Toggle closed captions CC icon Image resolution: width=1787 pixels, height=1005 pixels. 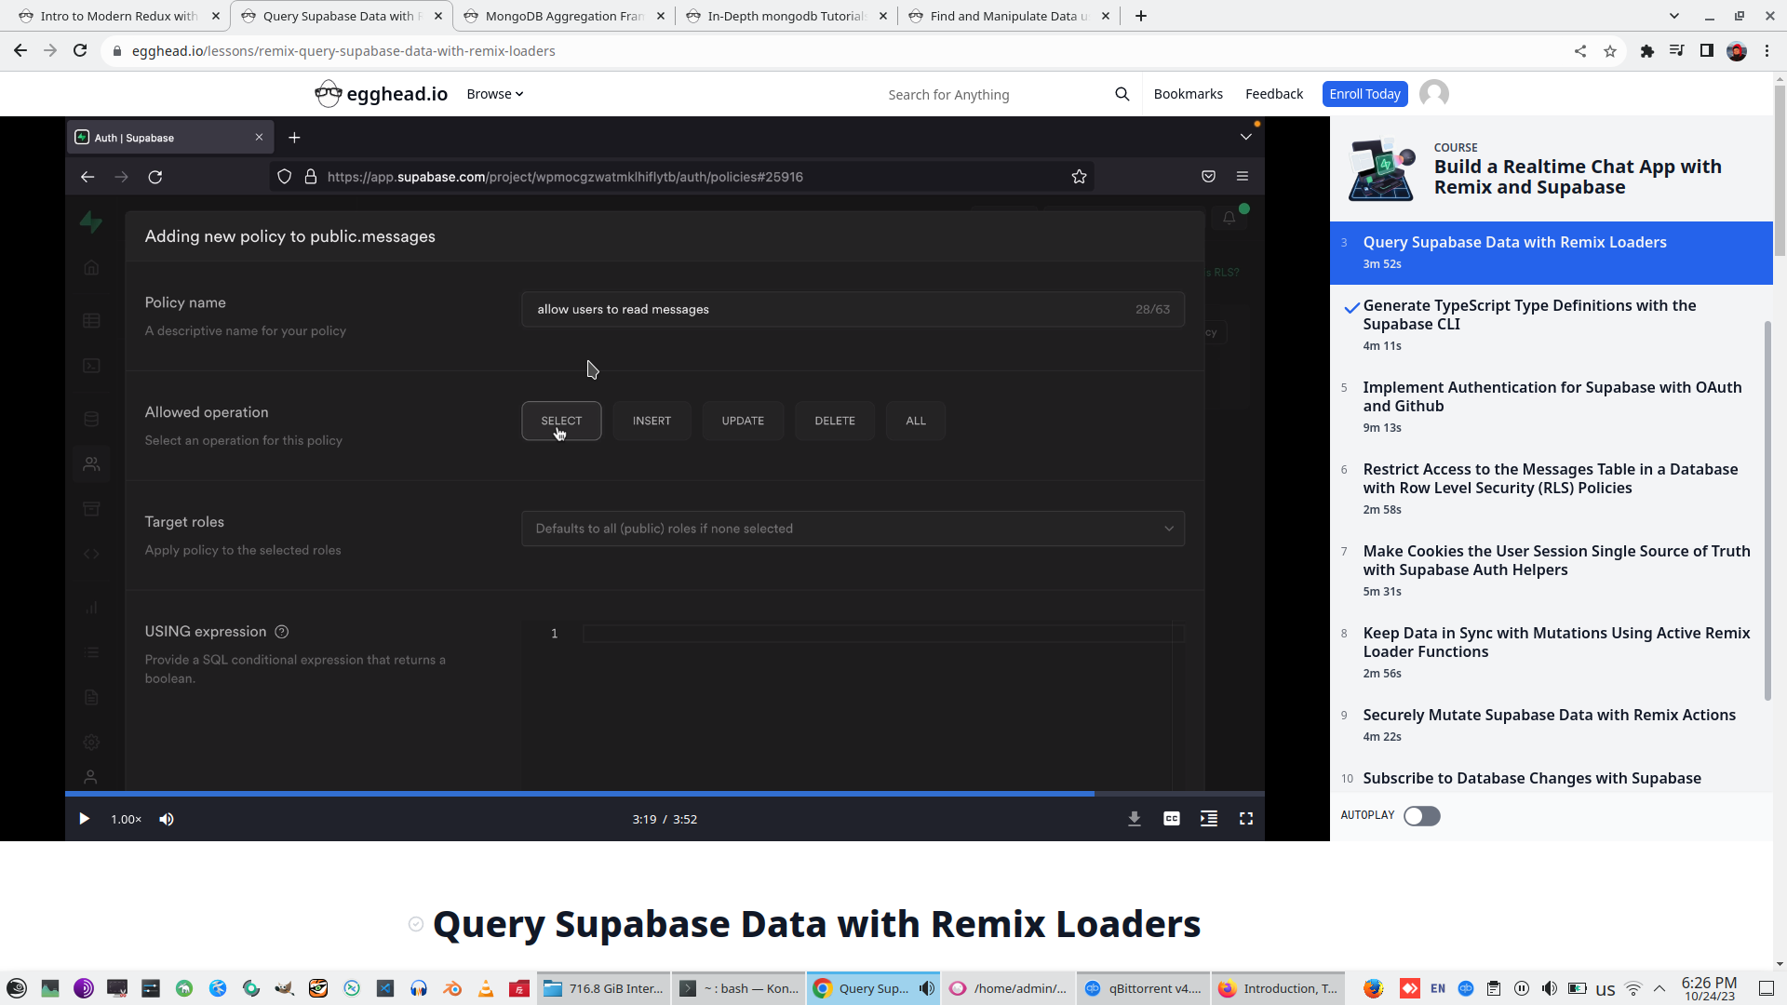point(1172,819)
